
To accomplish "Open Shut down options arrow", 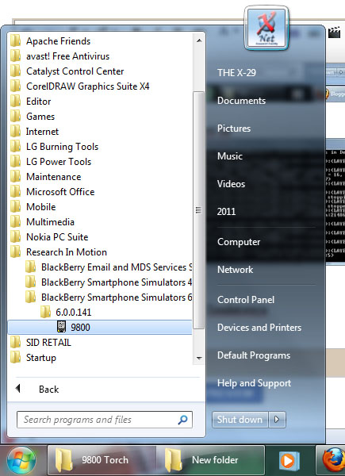I will tap(277, 420).
